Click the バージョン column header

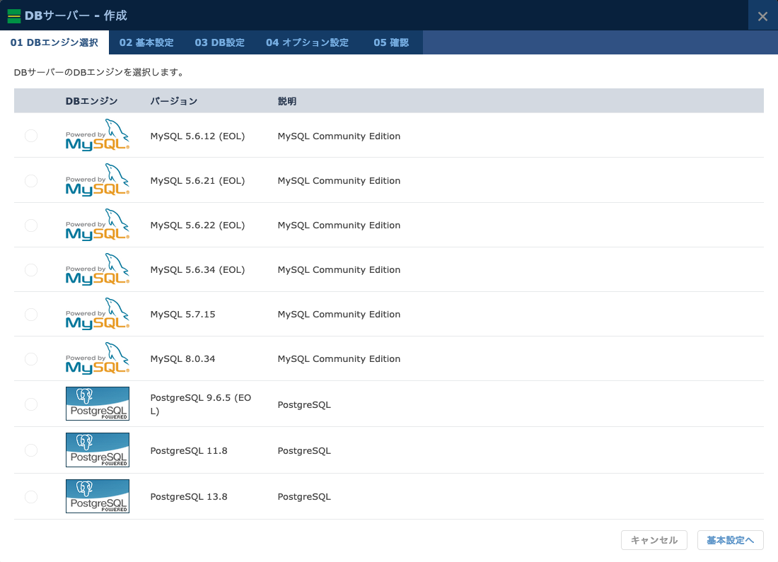tap(174, 101)
